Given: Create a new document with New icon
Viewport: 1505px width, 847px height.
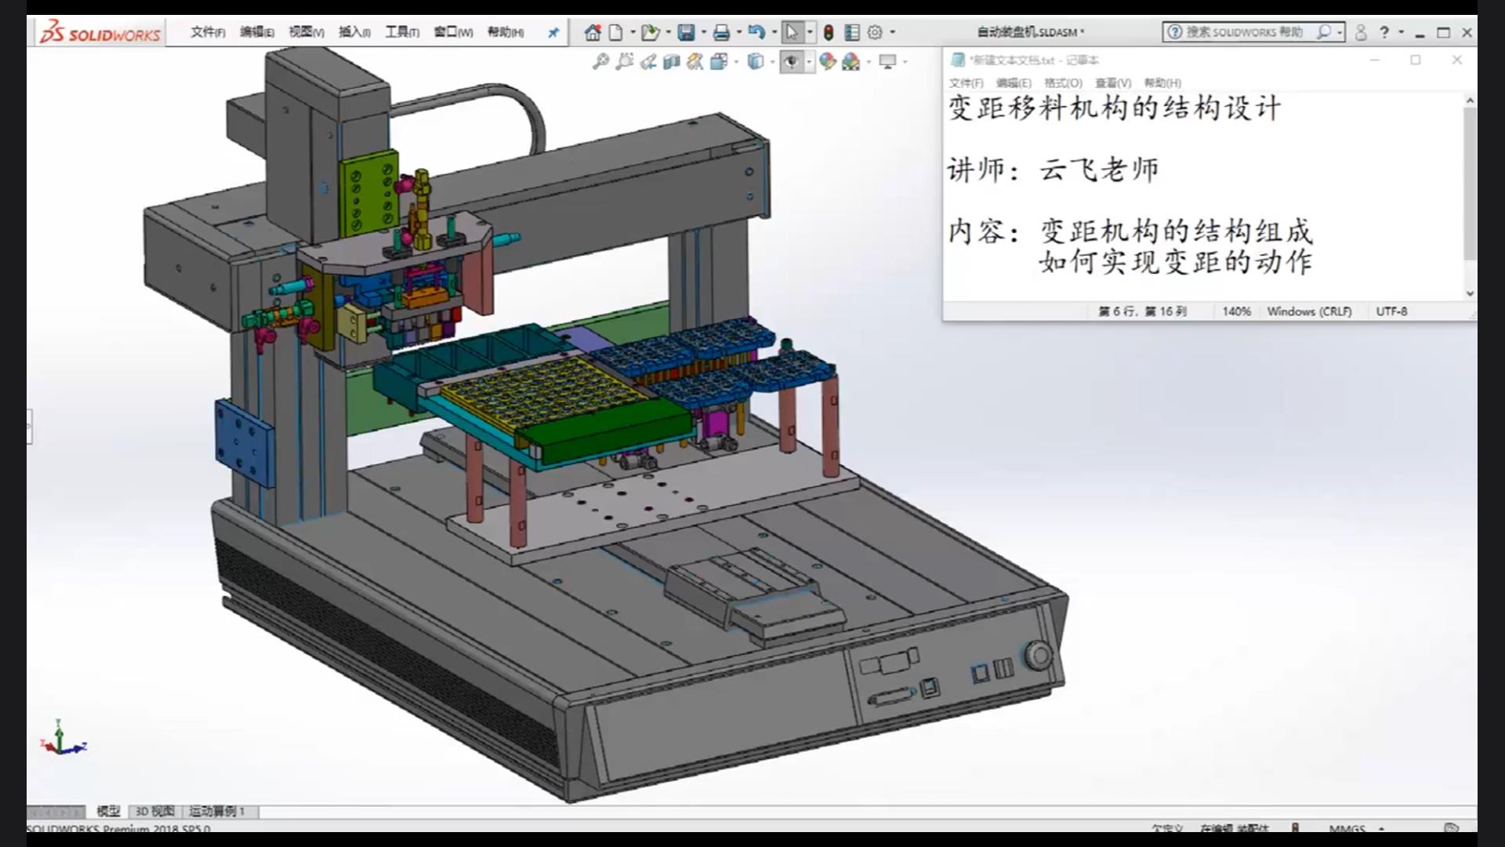Looking at the screenshot, I should (616, 32).
